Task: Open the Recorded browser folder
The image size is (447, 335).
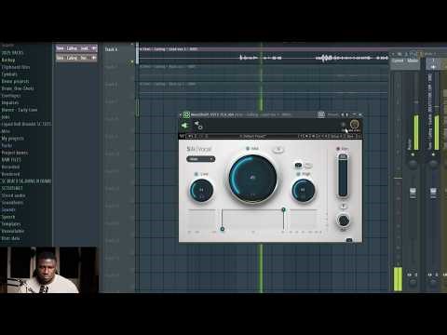Action: [10, 167]
